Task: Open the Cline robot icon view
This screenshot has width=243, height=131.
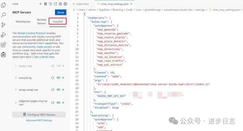Action: point(4,55)
